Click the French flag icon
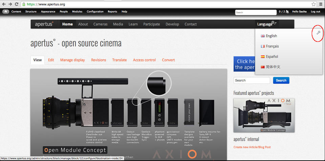Viewport: 325px width, 161px height. click(263, 46)
